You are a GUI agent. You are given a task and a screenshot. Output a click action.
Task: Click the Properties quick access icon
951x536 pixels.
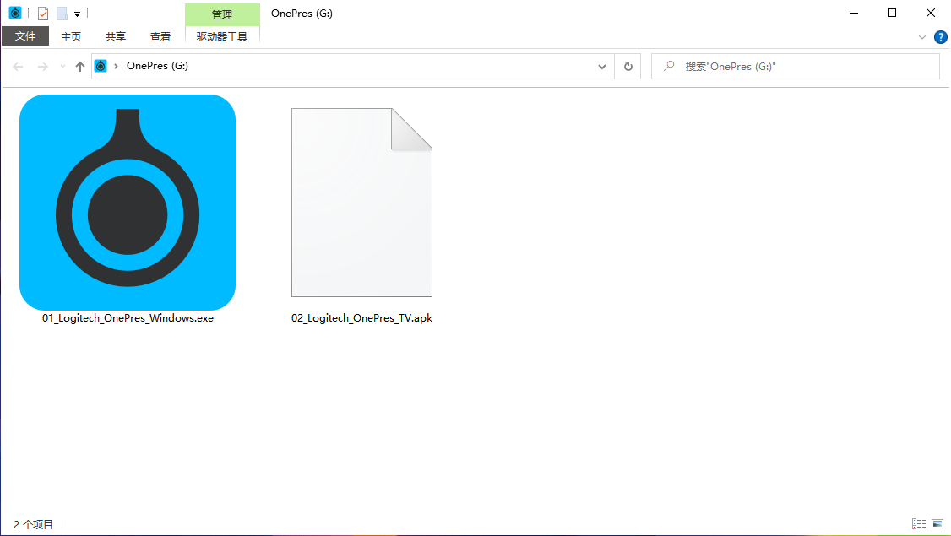tap(42, 14)
